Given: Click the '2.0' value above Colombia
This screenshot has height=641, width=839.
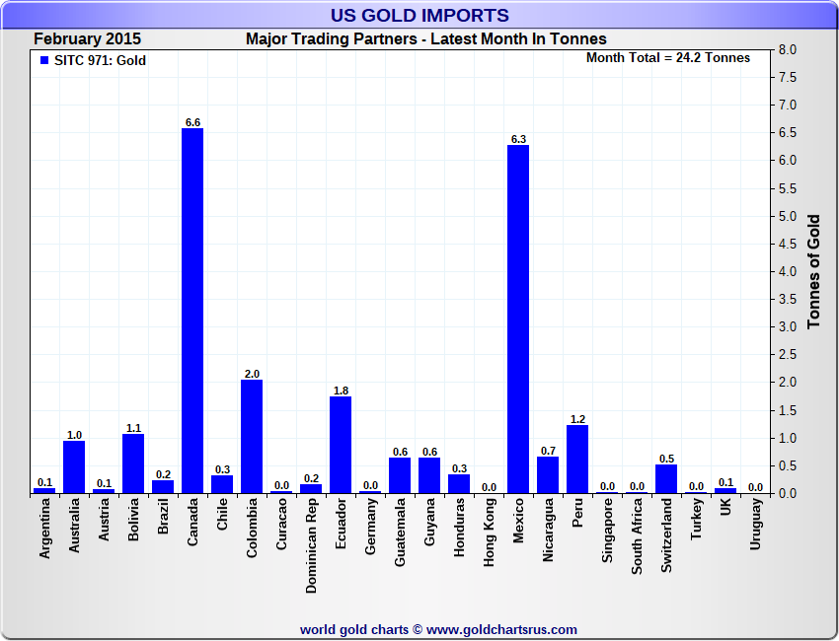Looking at the screenshot, I should tap(252, 374).
